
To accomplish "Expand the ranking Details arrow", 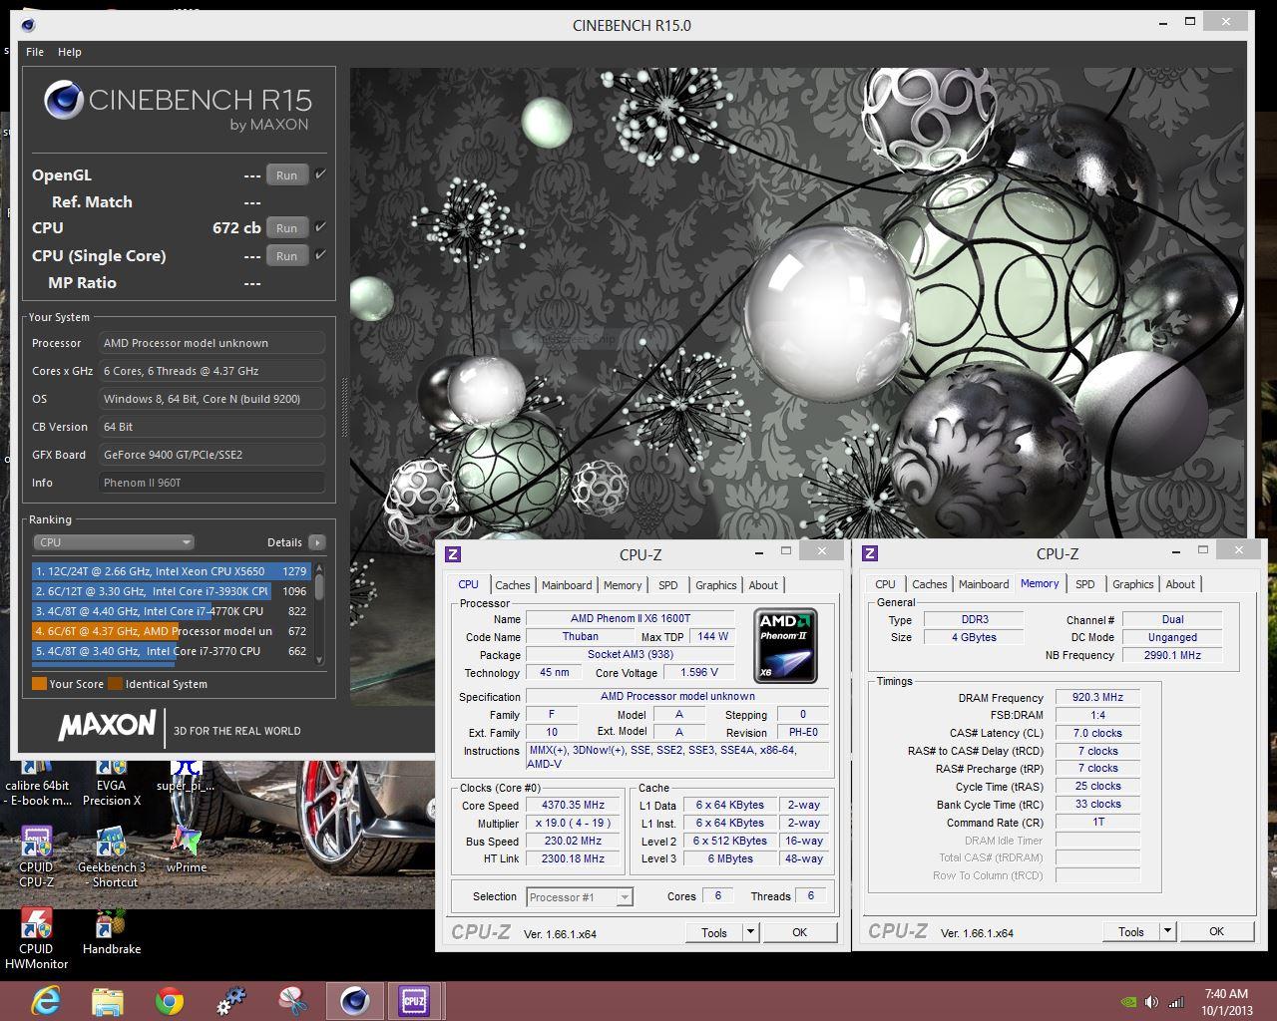I will click(316, 542).
